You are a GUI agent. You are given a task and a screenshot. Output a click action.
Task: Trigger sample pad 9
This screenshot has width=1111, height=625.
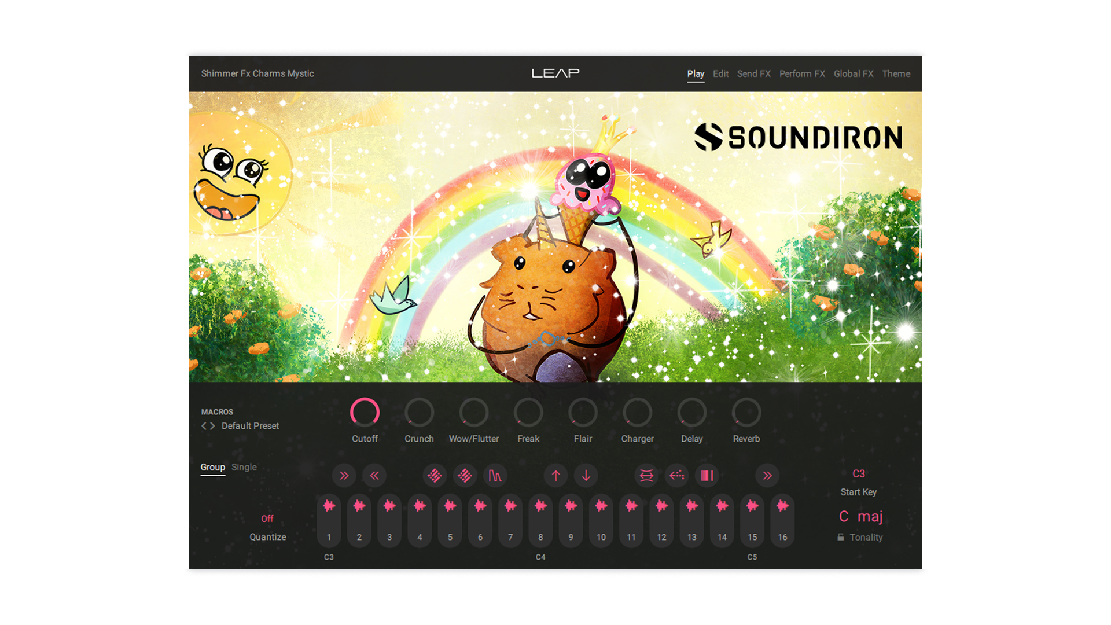click(x=571, y=521)
